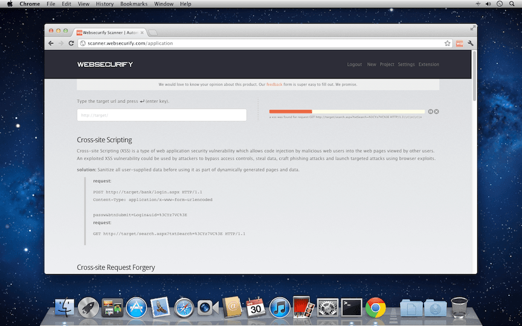Open the Edit menu

click(66, 4)
